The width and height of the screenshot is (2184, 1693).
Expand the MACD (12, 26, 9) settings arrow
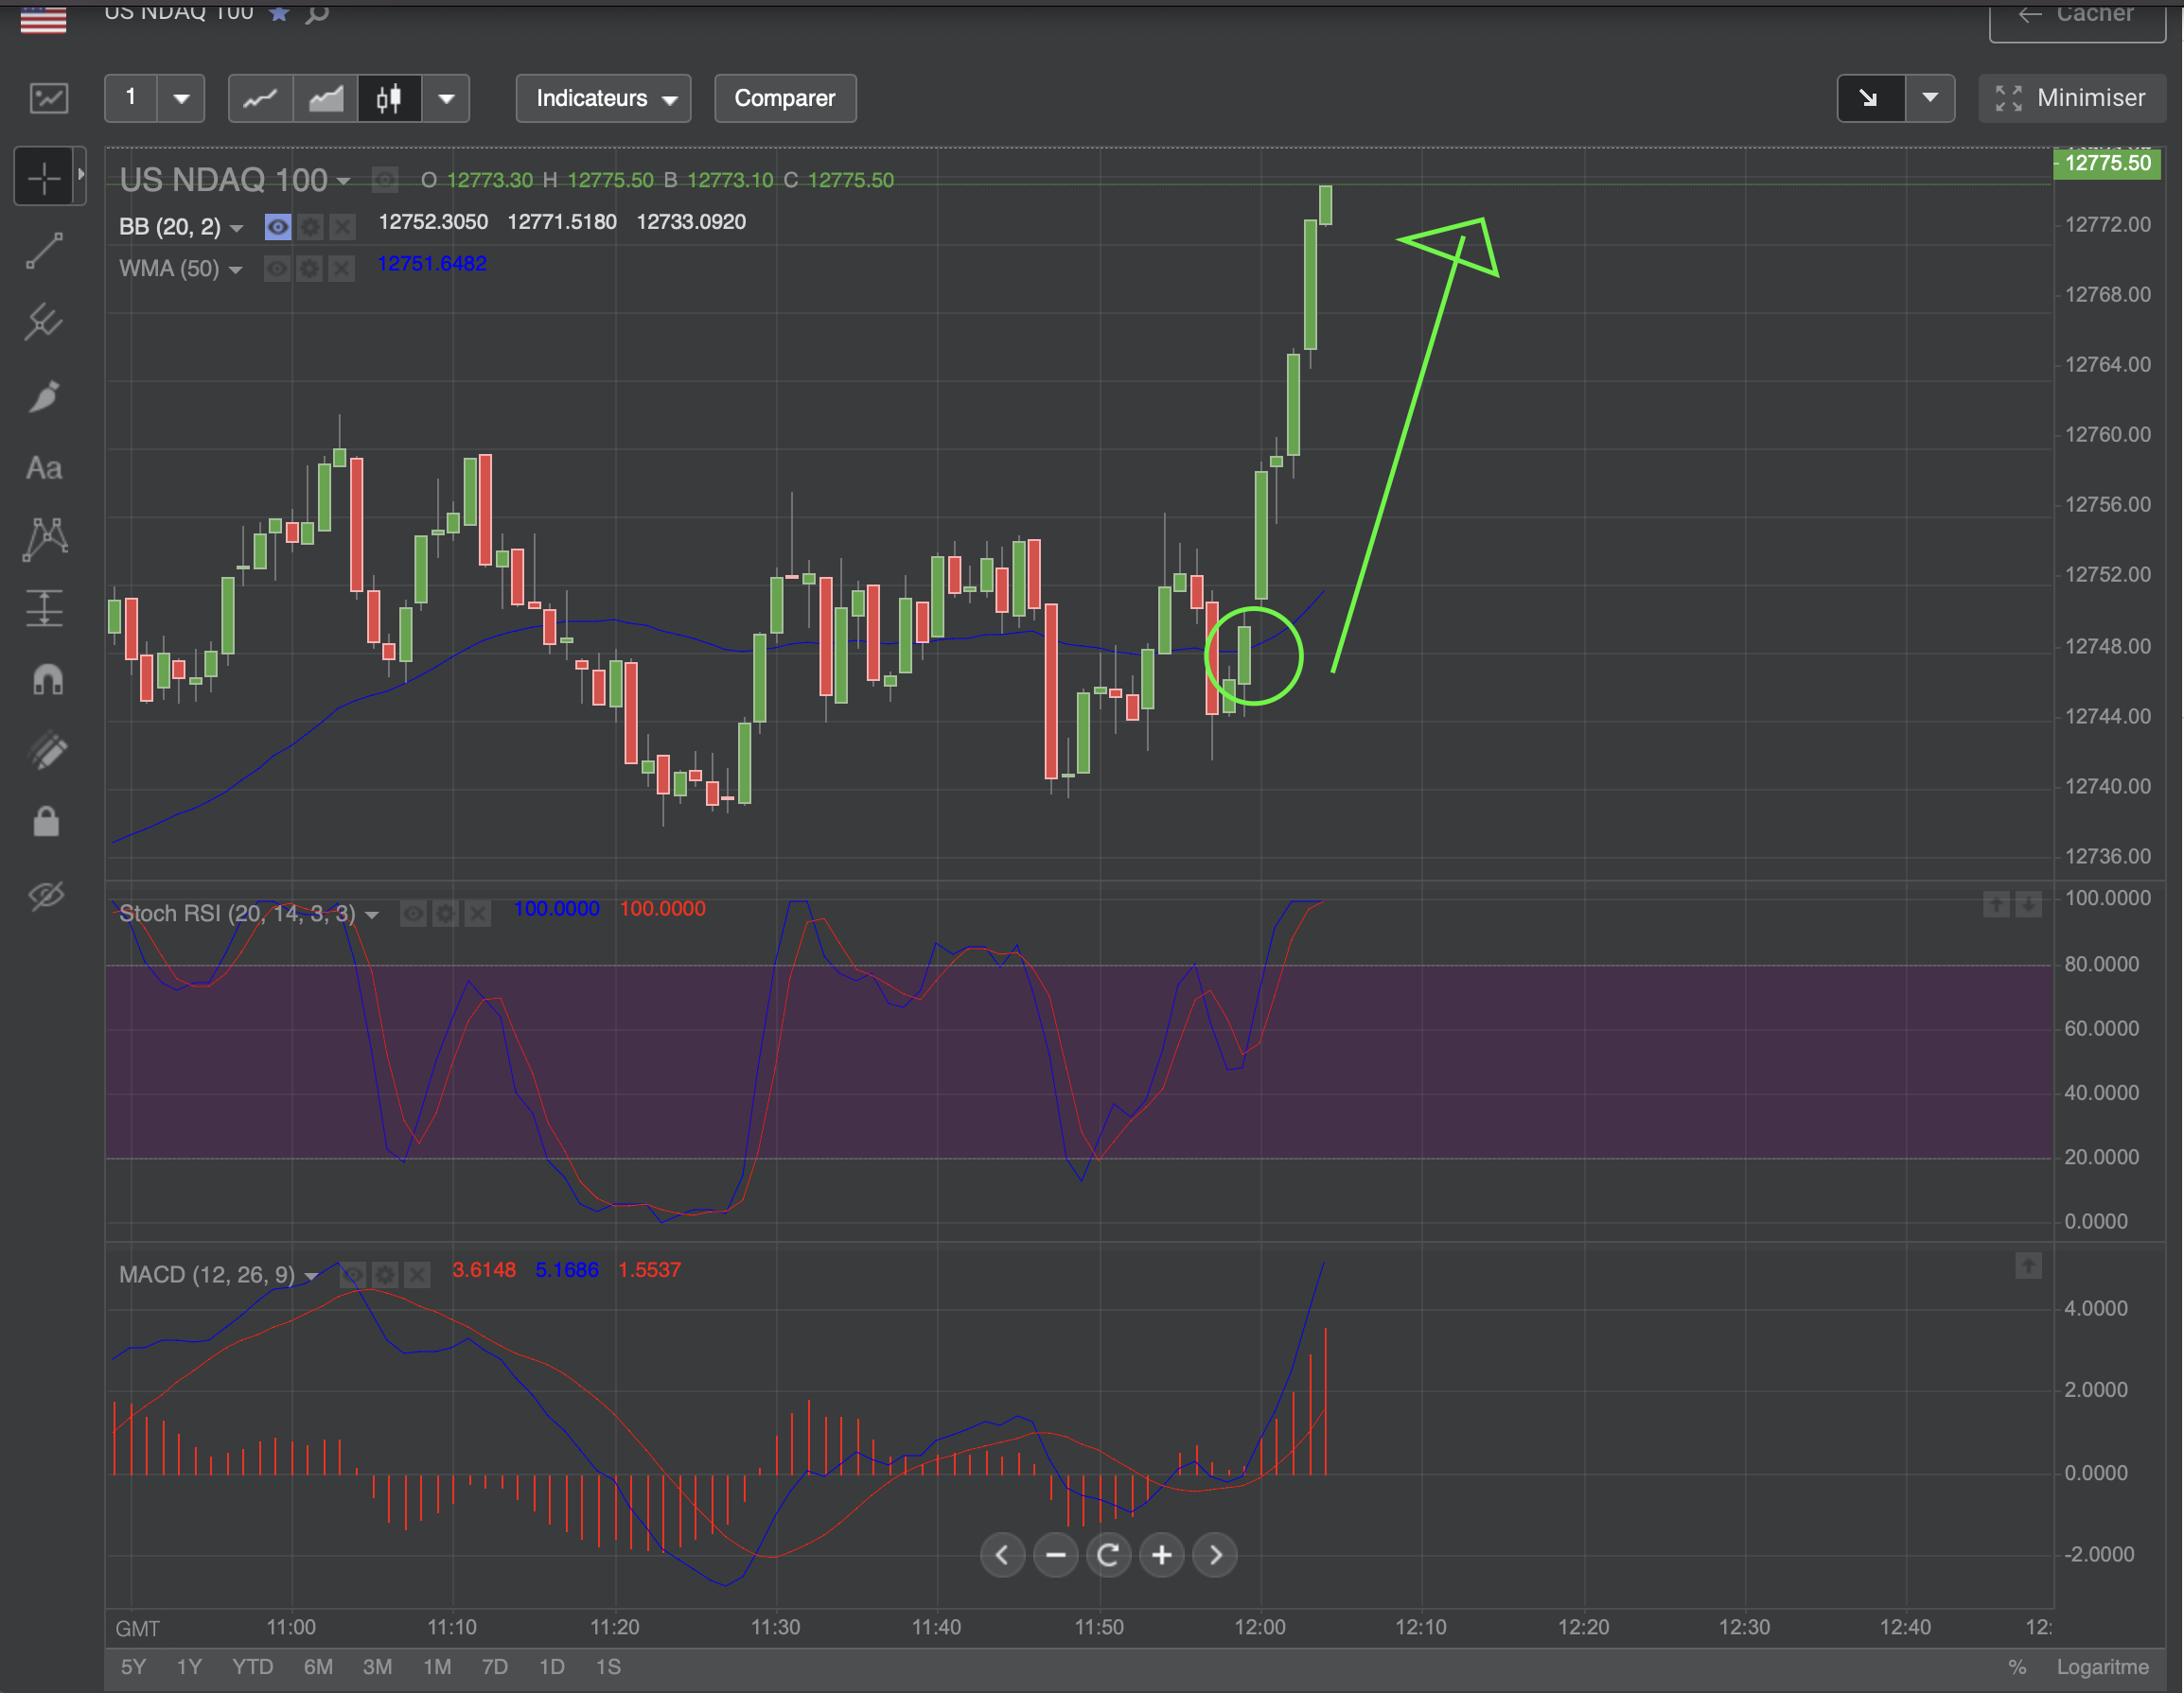[x=311, y=1276]
